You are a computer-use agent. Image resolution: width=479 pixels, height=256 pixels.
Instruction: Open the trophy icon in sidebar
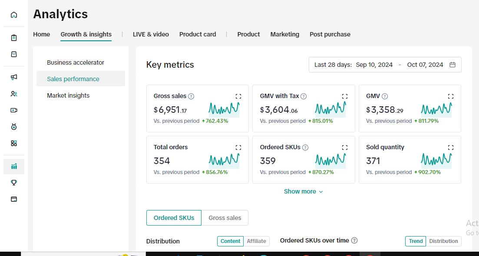14,183
